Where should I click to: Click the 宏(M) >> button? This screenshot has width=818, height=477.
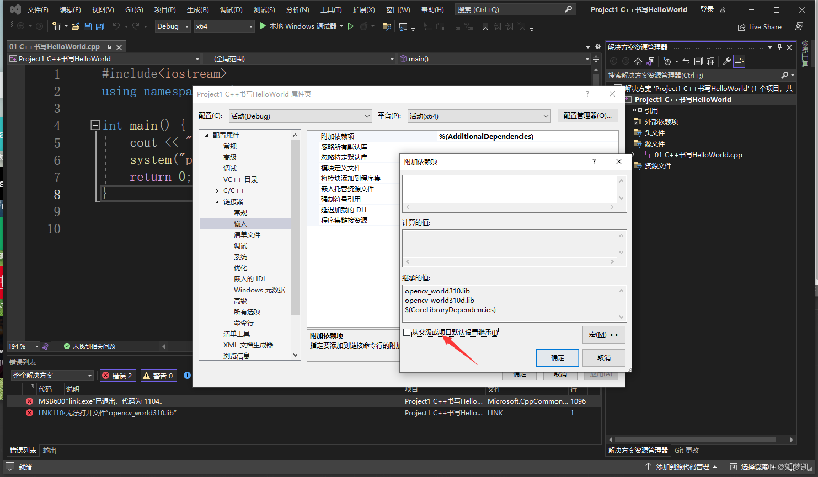coord(604,335)
